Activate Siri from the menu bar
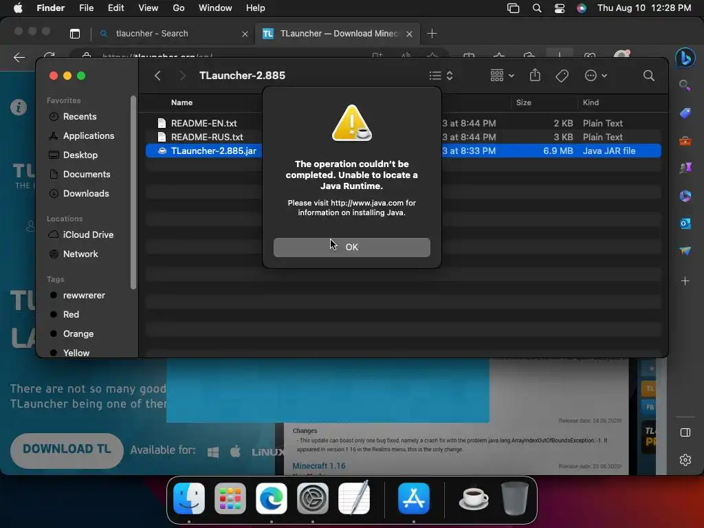The image size is (704, 528). click(582, 8)
